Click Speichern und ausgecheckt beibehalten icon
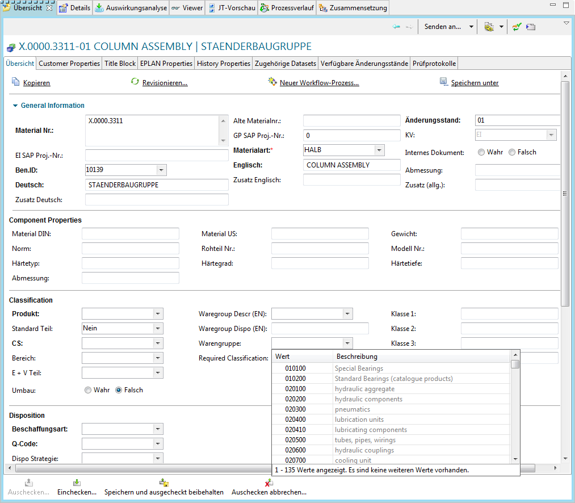Screen dimensions: 575x503 (164, 483)
